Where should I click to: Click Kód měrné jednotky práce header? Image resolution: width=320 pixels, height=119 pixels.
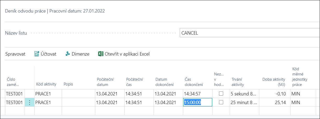(300, 77)
